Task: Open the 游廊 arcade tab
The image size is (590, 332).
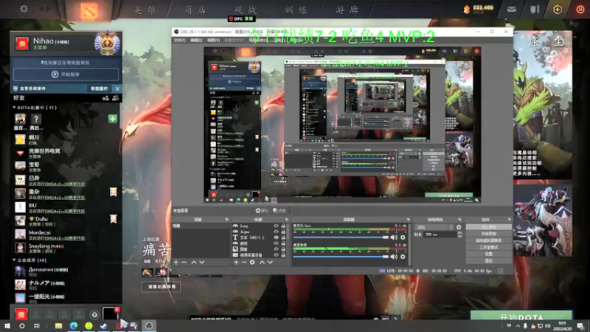Action: (347, 10)
